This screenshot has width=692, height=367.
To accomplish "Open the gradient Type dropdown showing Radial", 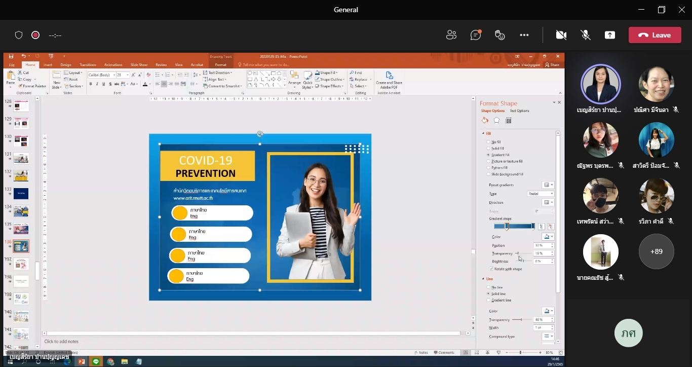I will click(541, 194).
